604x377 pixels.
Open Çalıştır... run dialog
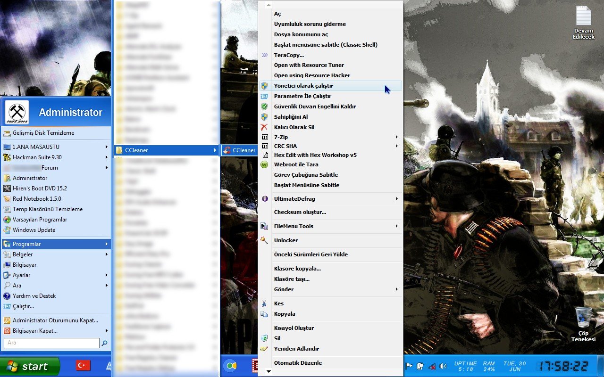(x=56, y=306)
